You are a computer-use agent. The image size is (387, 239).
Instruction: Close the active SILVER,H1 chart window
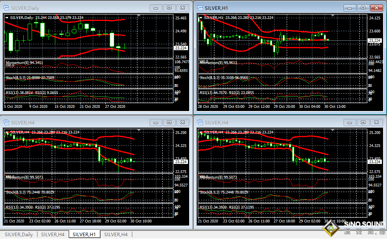coord(377,8)
